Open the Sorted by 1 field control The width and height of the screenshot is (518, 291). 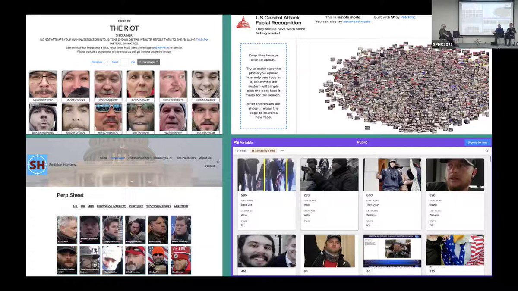[x=263, y=151]
